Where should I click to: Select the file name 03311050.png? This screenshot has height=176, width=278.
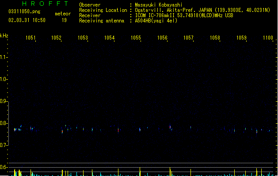[x=24, y=11]
